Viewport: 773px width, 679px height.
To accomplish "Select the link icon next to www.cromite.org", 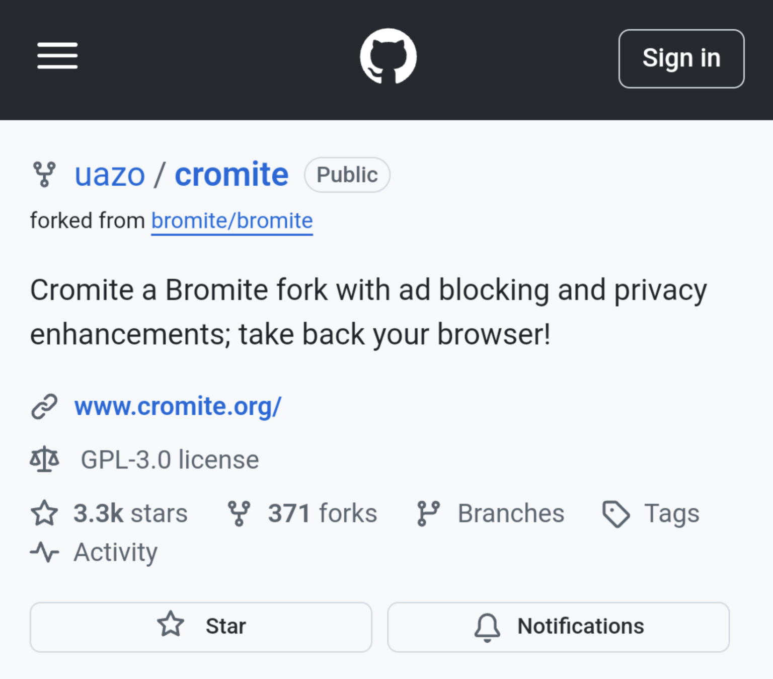I will 45,406.
